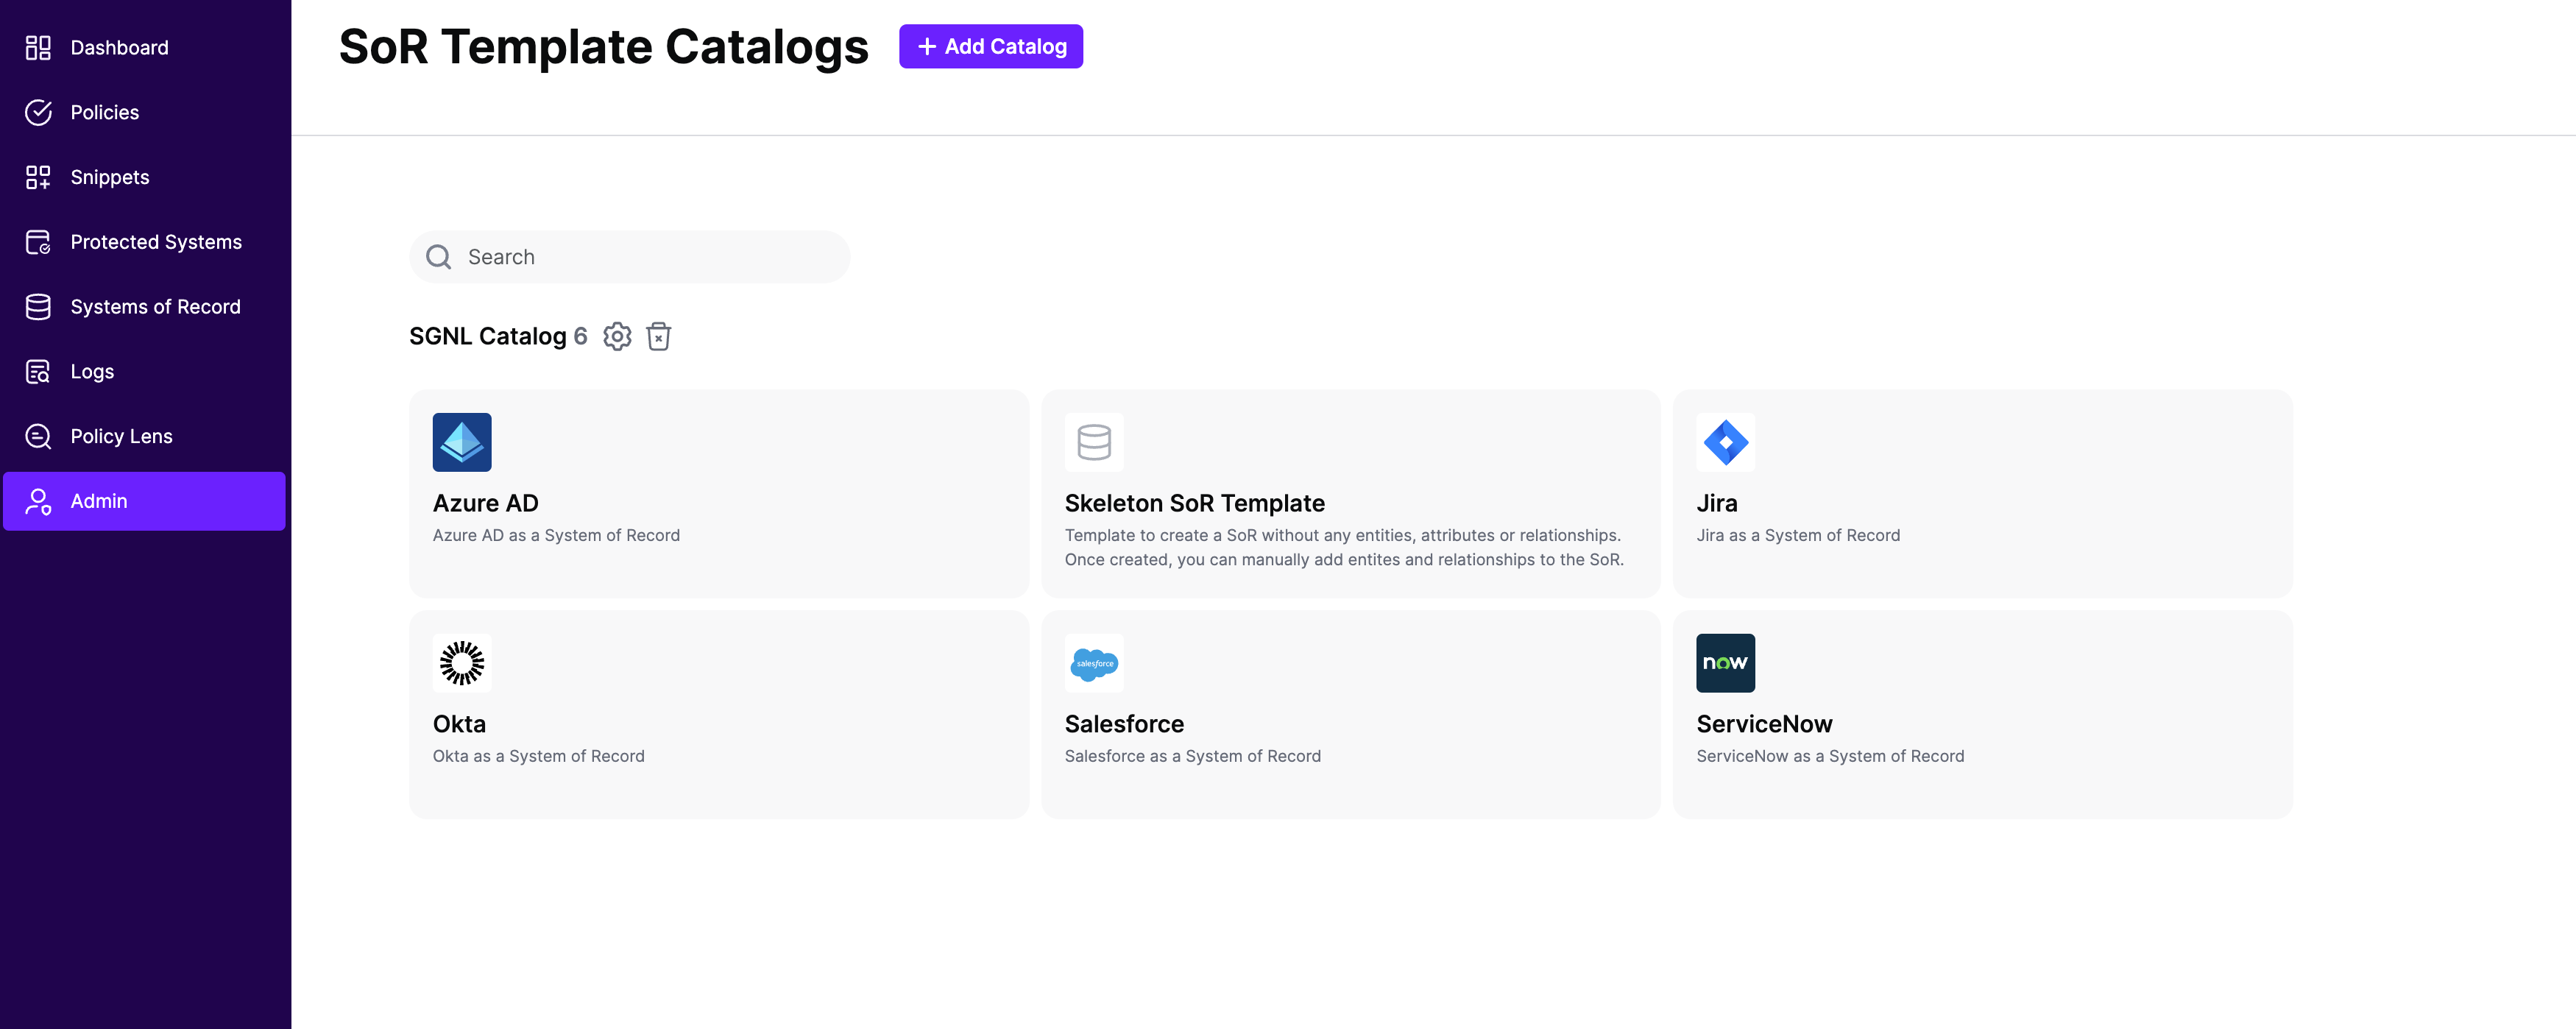Select the Okta catalog icon
Image resolution: width=2576 pixels, height=1029 pixels.
coord(461,662)
